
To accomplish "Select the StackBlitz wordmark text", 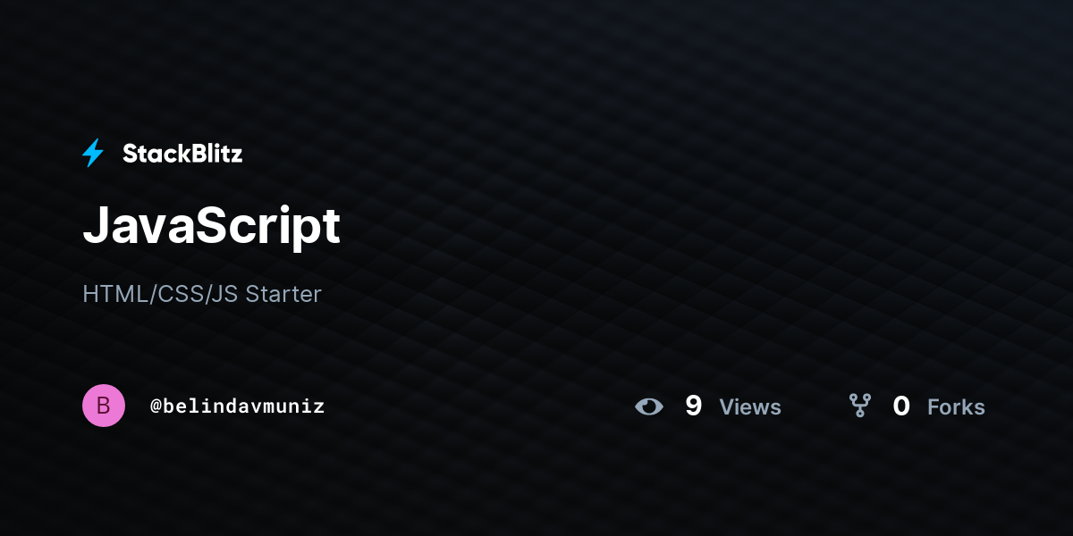I will tap(182, 154).
